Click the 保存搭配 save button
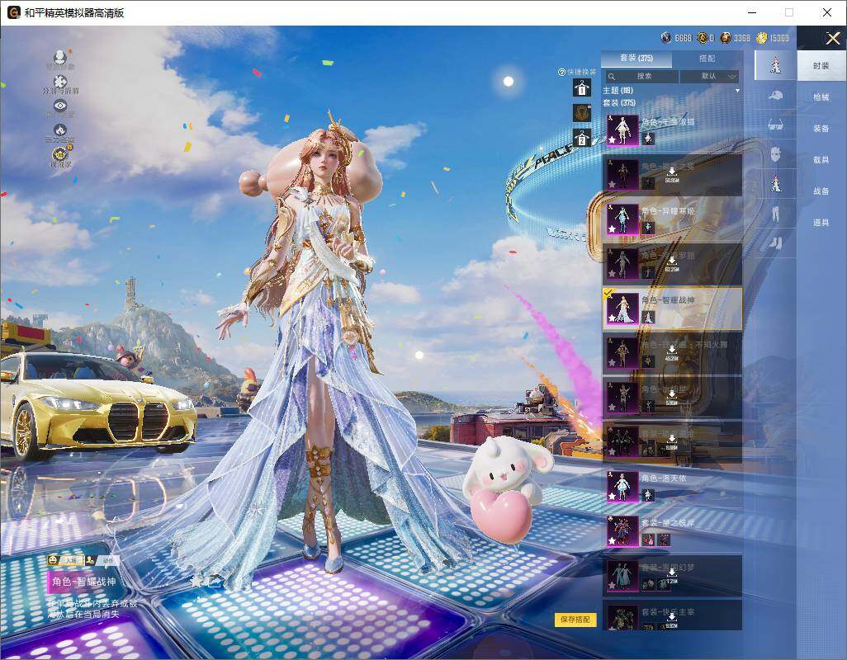Screen dimensions: 847x660 point(575,620)
